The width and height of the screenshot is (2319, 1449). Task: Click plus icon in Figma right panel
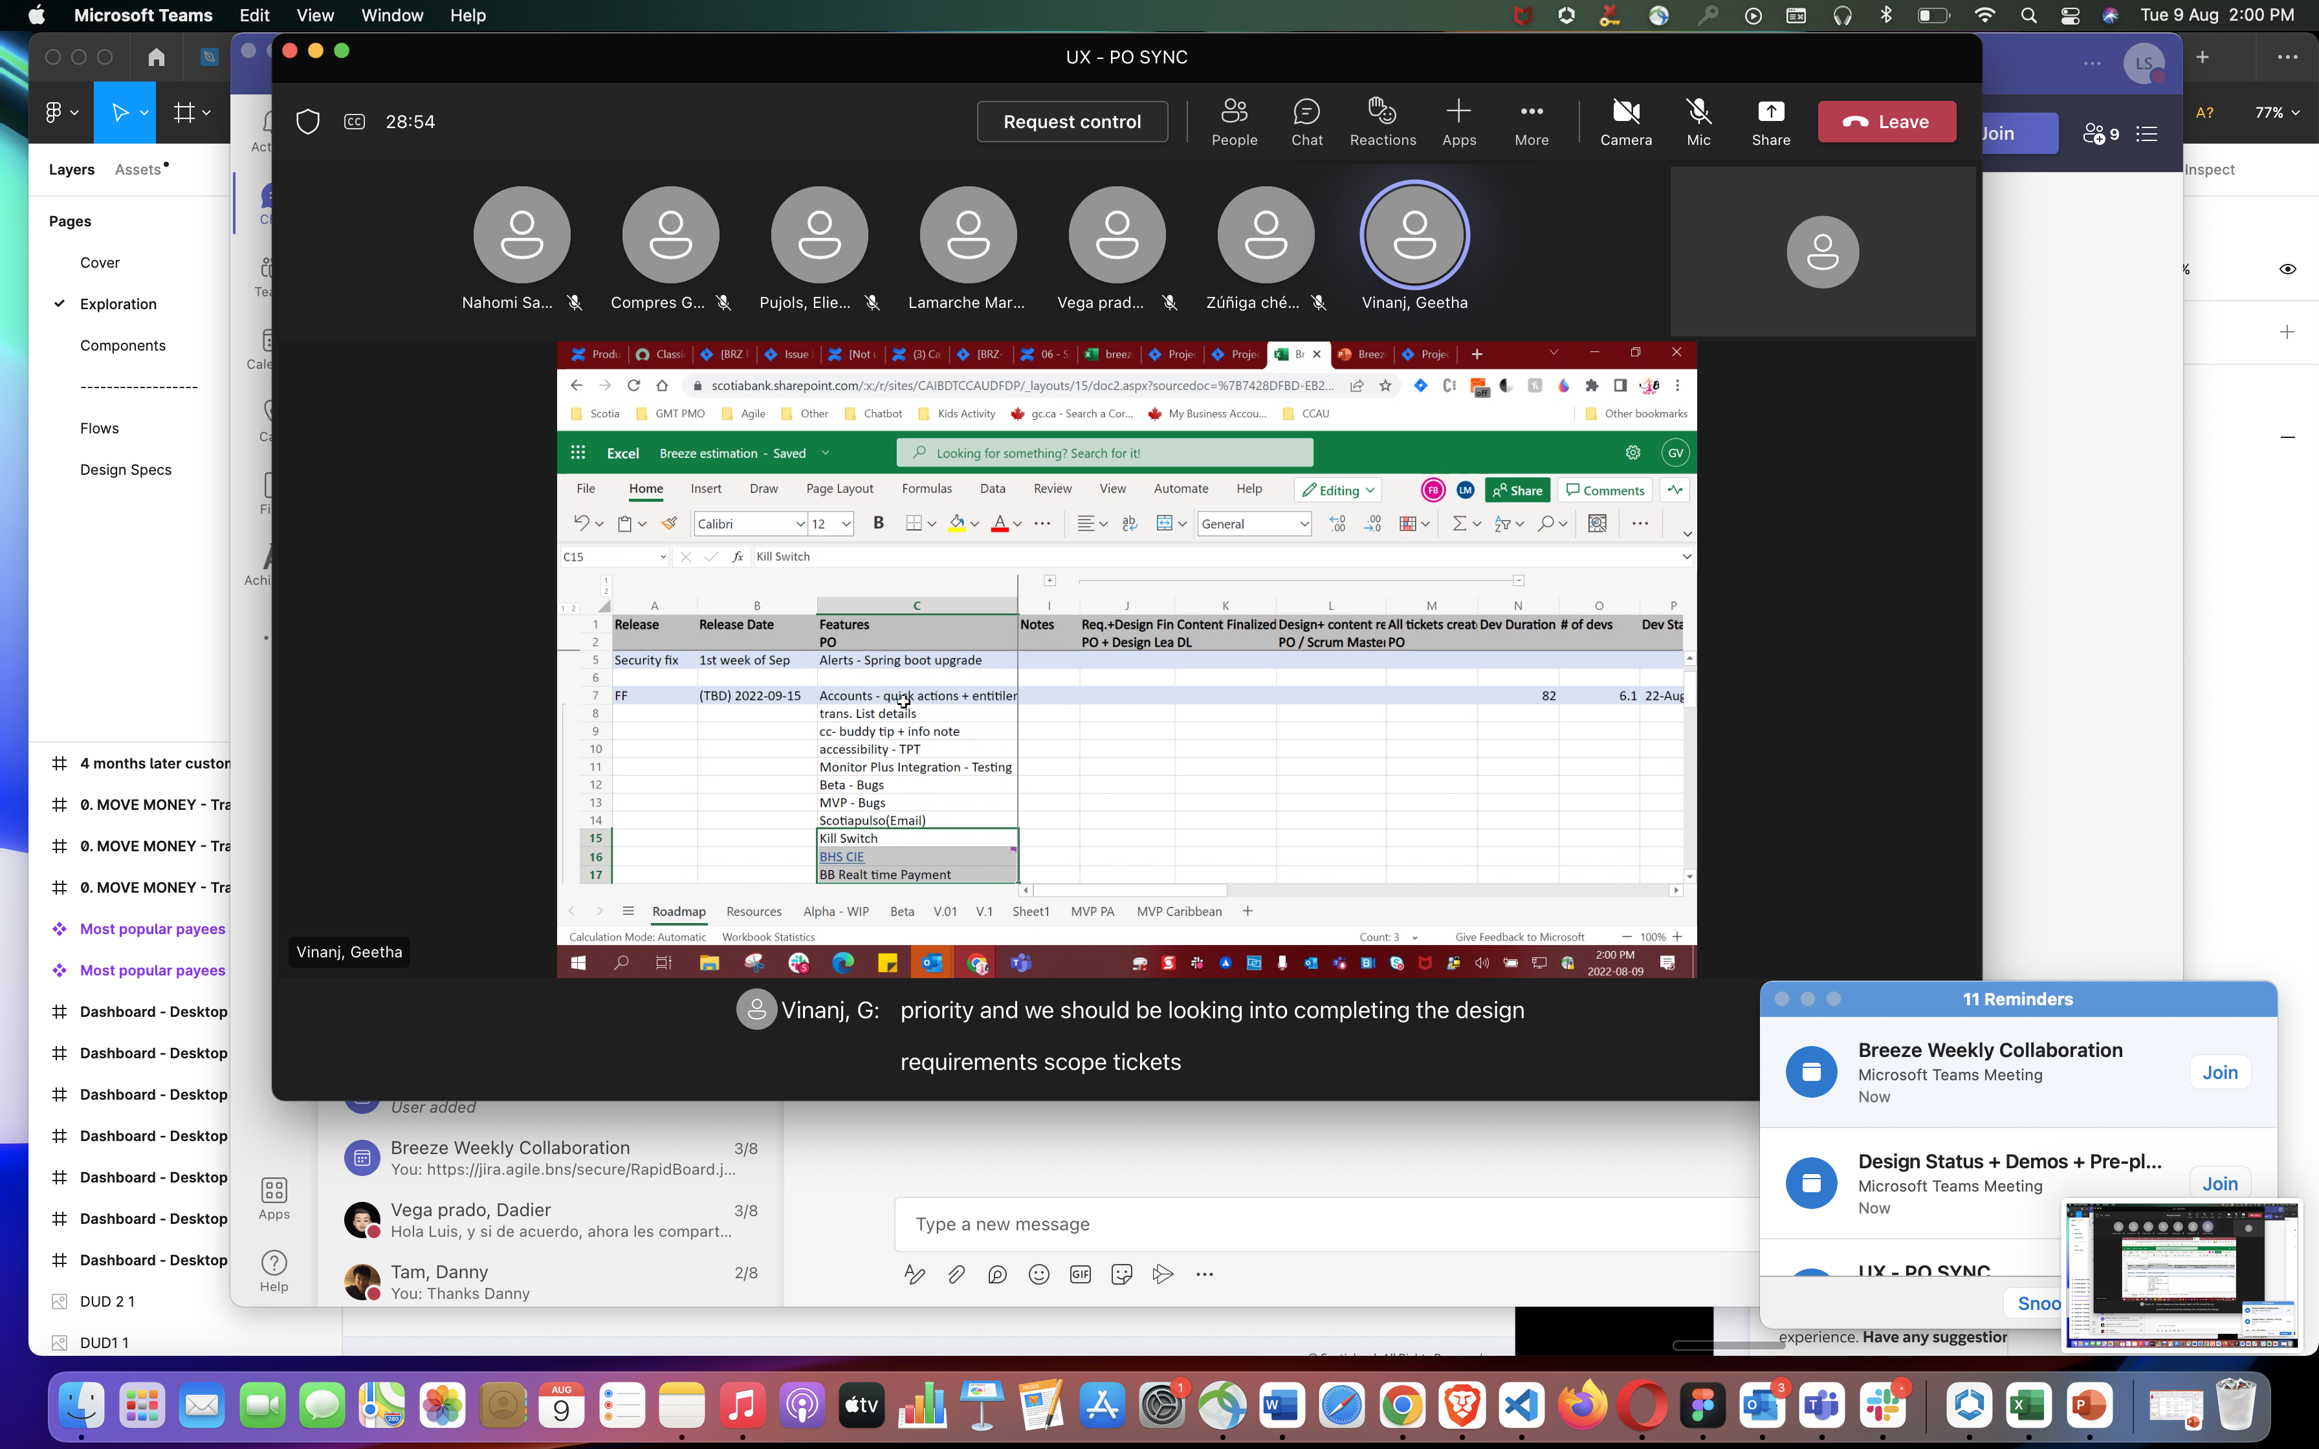[2287, 332]
